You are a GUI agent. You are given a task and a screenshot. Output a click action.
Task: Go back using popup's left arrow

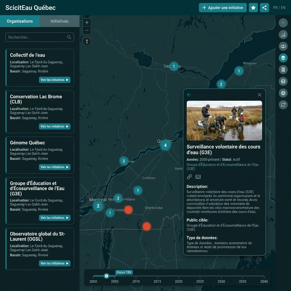tap(189, 95)
